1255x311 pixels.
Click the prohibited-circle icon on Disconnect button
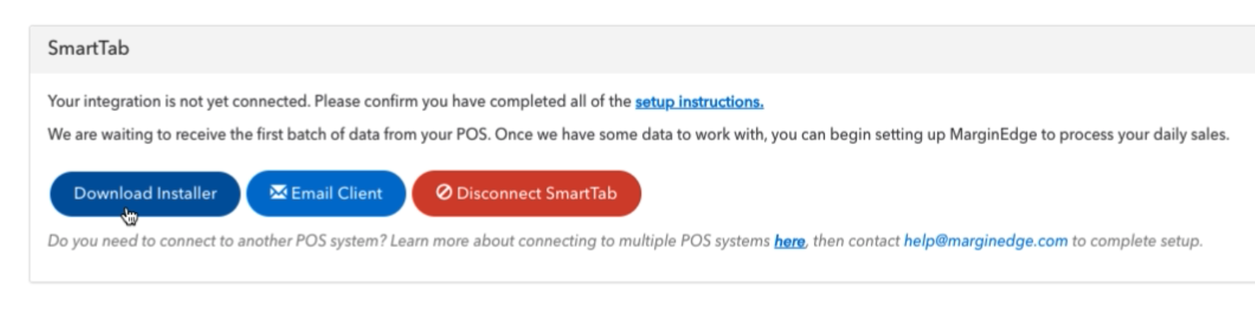444,193
